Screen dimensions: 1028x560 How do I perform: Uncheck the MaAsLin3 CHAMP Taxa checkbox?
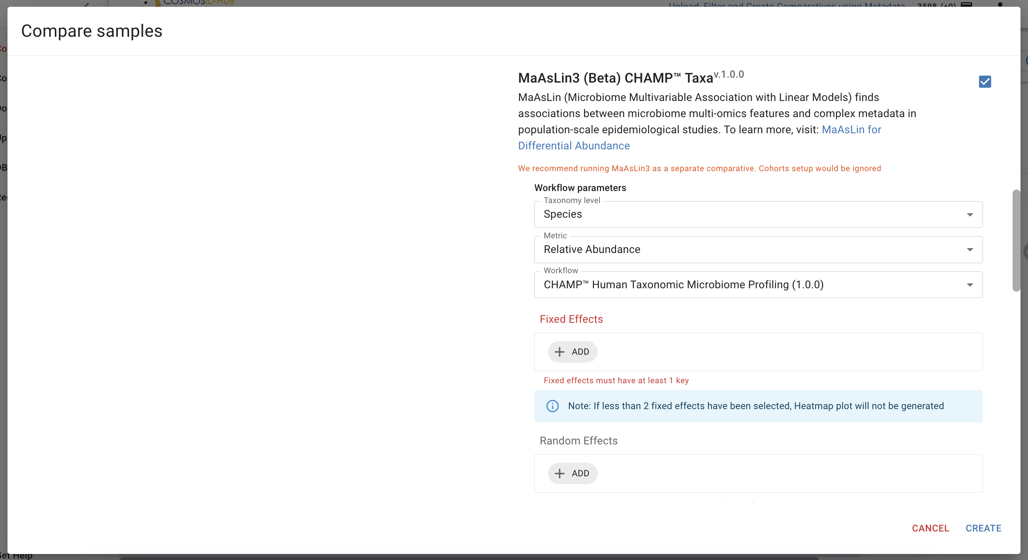click(x=984, y=81)
